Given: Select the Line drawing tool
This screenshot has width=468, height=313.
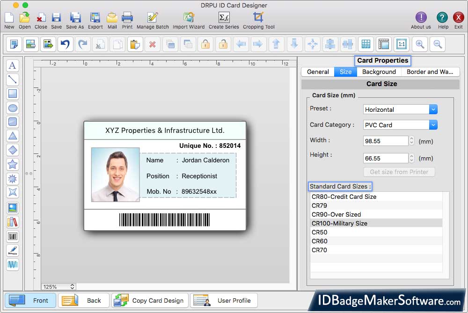Looking at the screenshot, I should tap(13, 80).
